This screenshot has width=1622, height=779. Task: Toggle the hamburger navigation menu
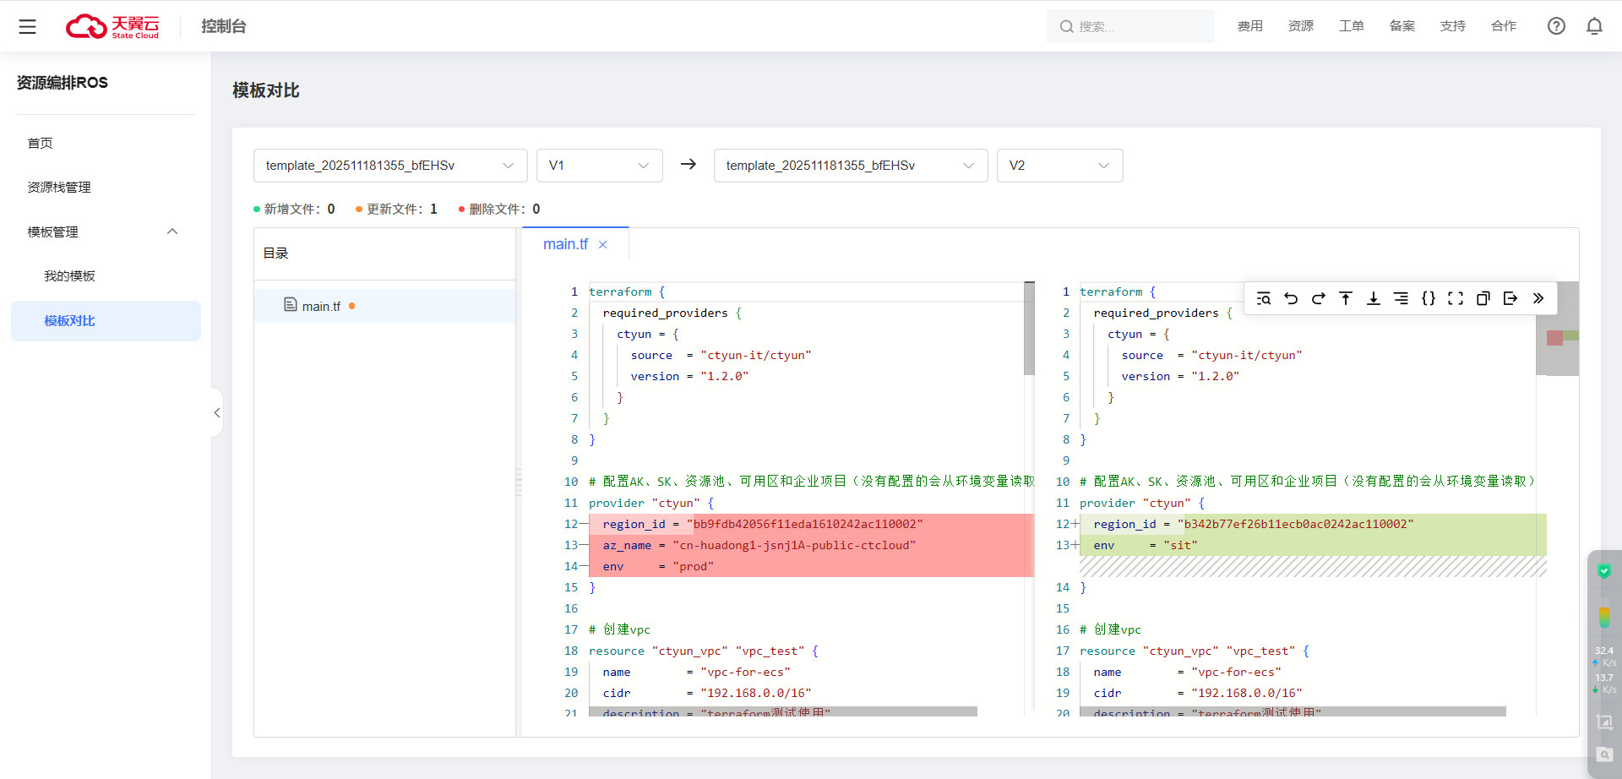click(28, 26)
